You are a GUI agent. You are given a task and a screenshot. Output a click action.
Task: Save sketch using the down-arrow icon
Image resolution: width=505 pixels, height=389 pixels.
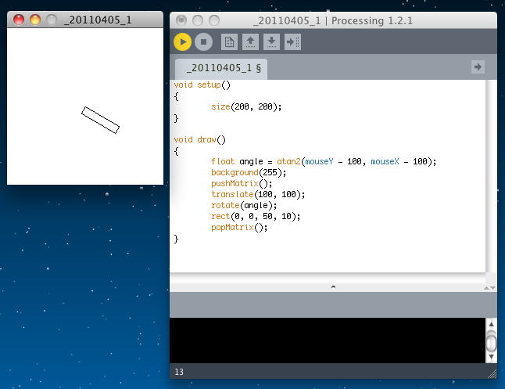[271, 41]
